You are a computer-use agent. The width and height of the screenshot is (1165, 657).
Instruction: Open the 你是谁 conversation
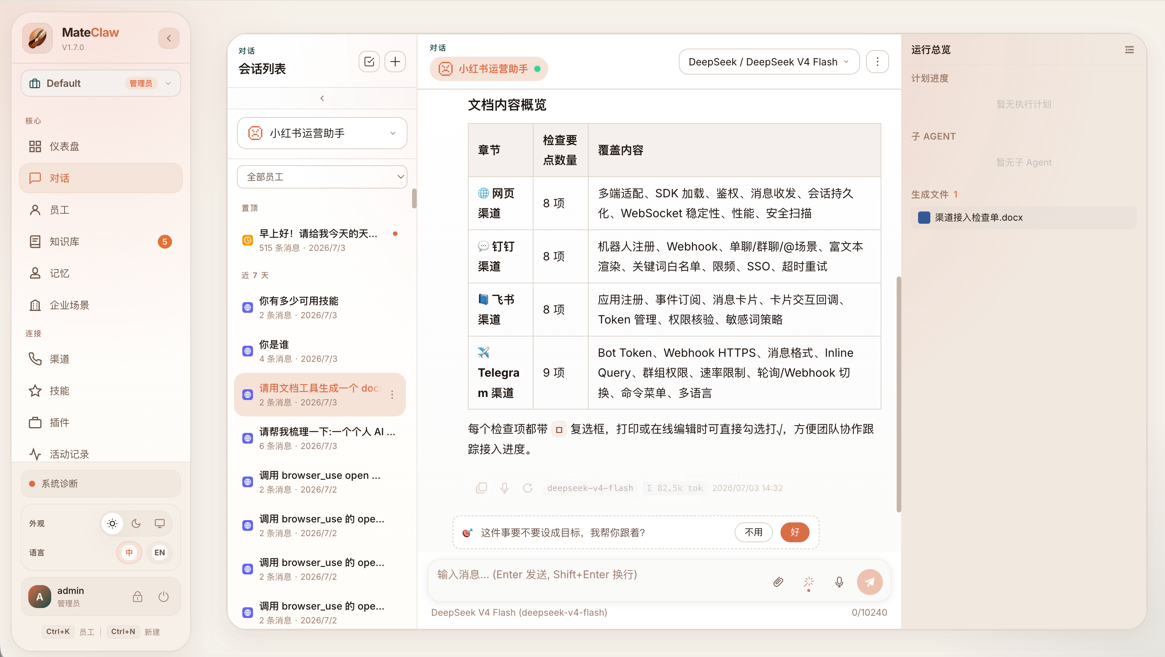click(320, 351)
